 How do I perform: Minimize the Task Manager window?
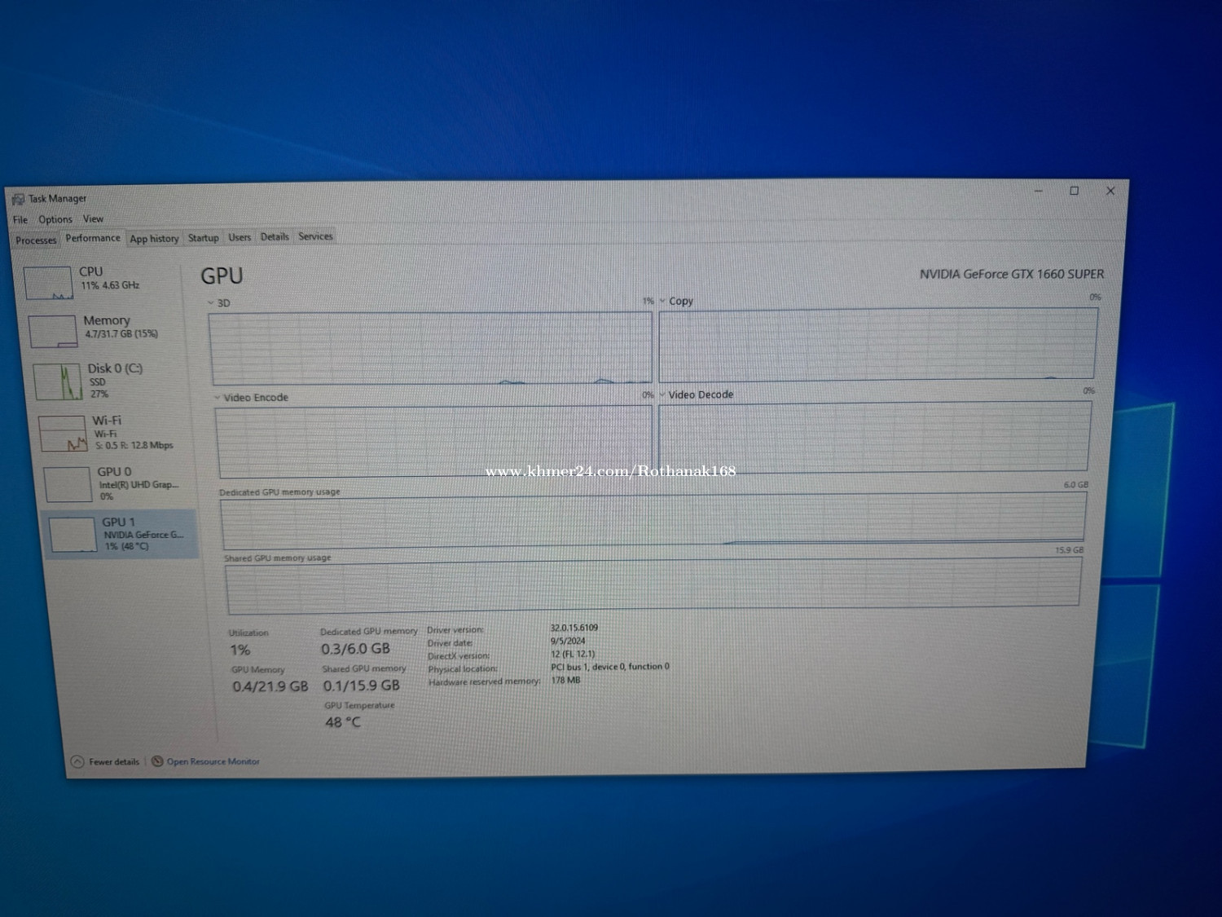(x=1039, y=191)
